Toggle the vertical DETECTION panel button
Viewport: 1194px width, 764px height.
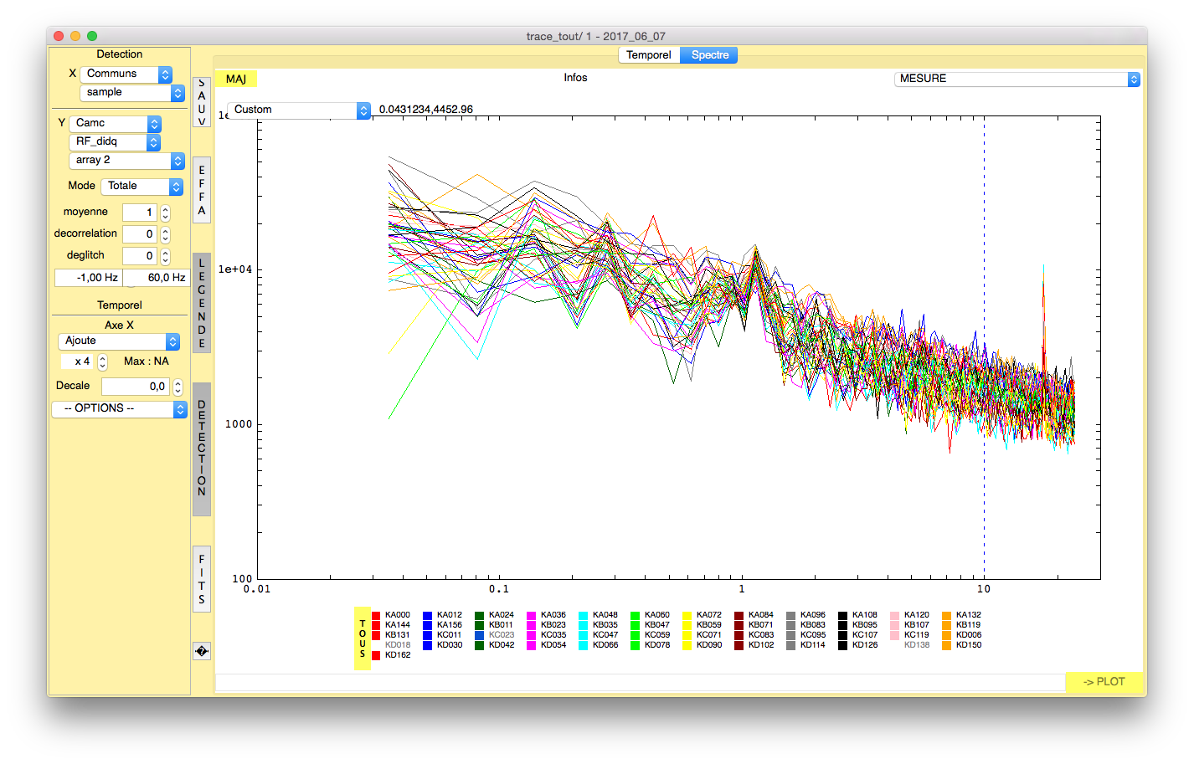click(201, 449)
